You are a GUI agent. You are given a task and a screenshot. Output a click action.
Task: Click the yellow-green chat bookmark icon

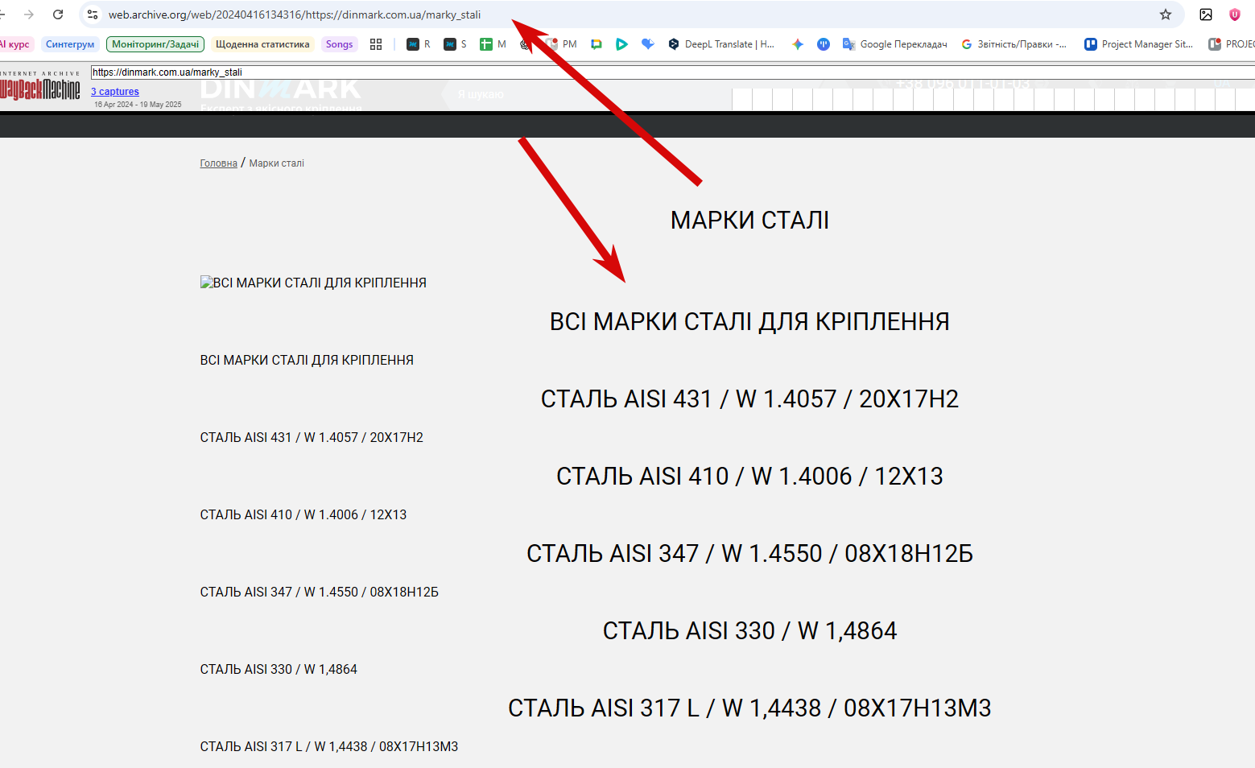click(x=597, y=44)
